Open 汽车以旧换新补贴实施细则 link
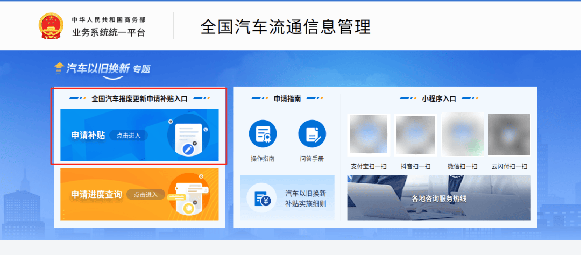 [x=287, y=198]
